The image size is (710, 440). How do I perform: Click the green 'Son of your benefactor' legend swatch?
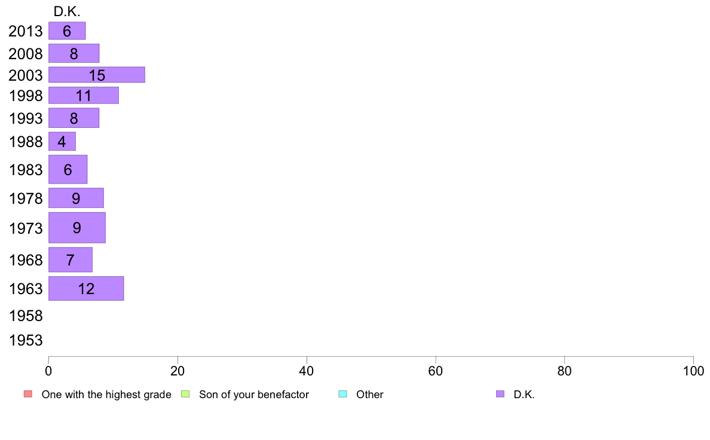(x=185, y=394)
